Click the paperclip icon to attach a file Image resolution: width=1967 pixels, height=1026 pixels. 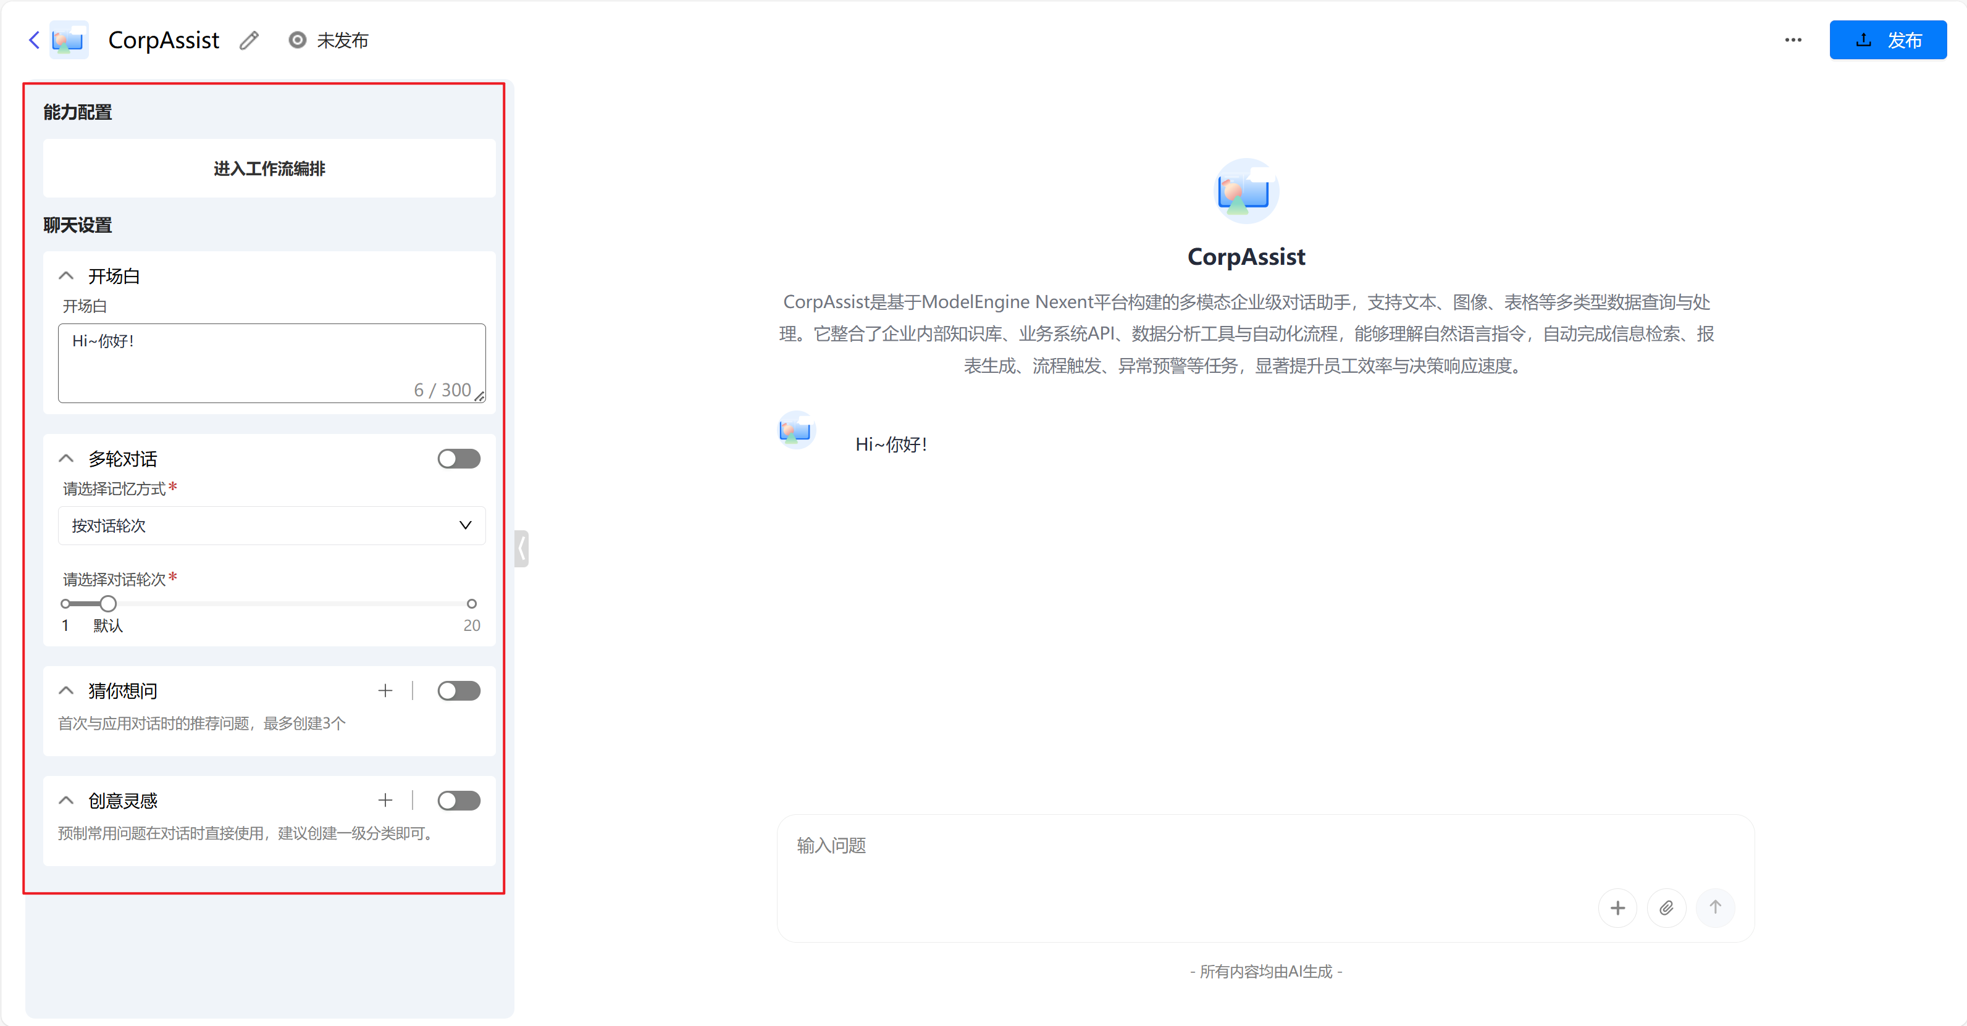1667,907
